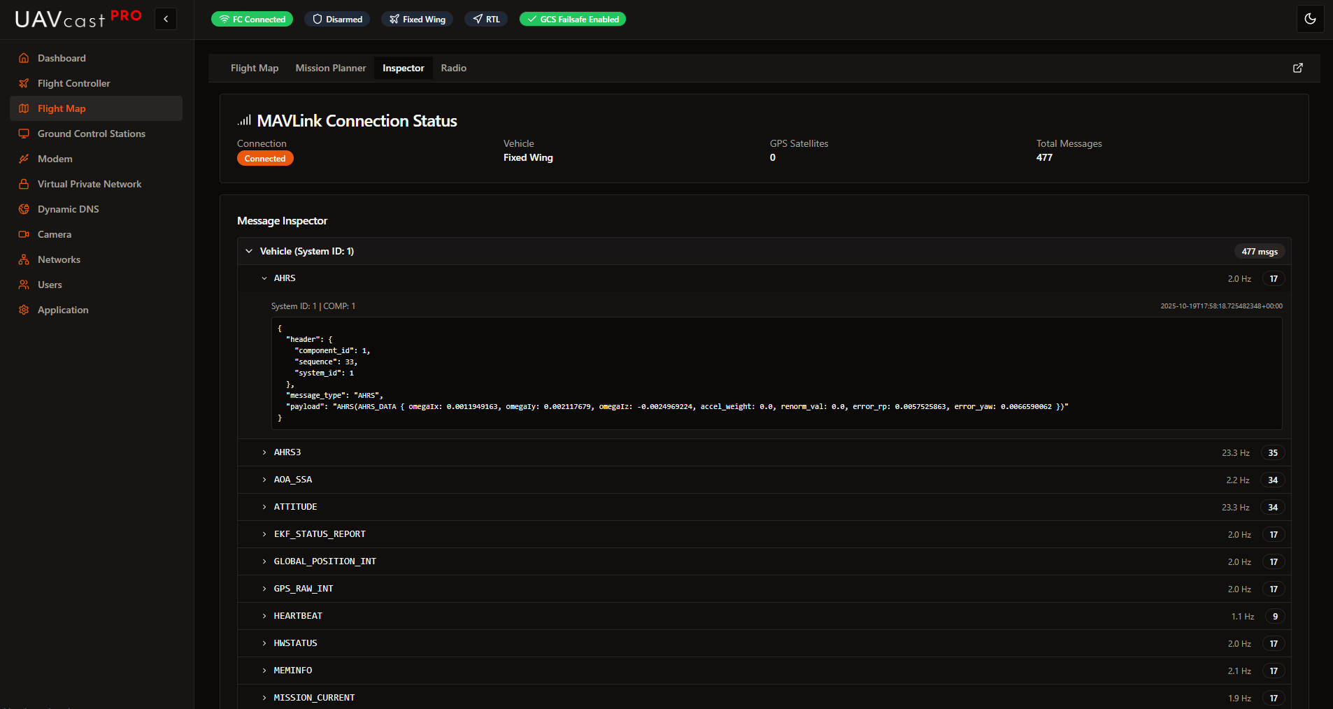Open Virtual Private Network settings
The width and height of the screenshot is (1333, 709).
point(88,184)
